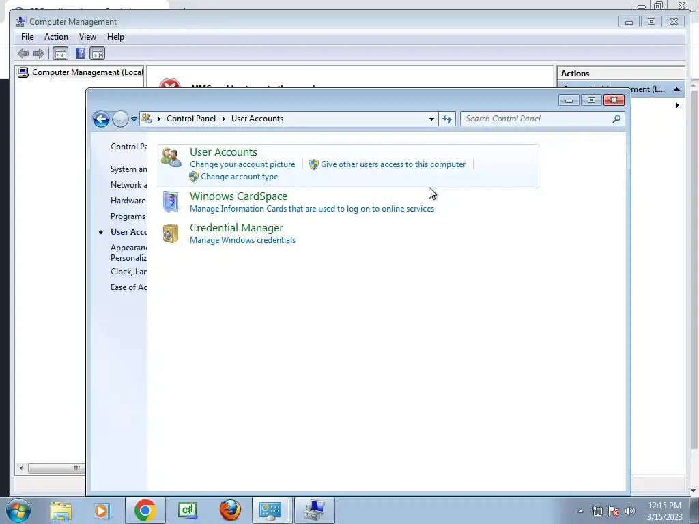Select Appearance and Personalization in sidebar
699x524 pixels.
[129, 252]
